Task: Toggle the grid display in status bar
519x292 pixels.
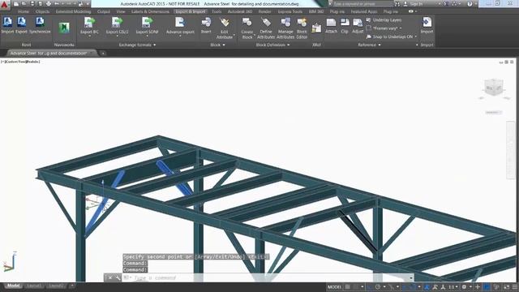Action: coord(348,287)
